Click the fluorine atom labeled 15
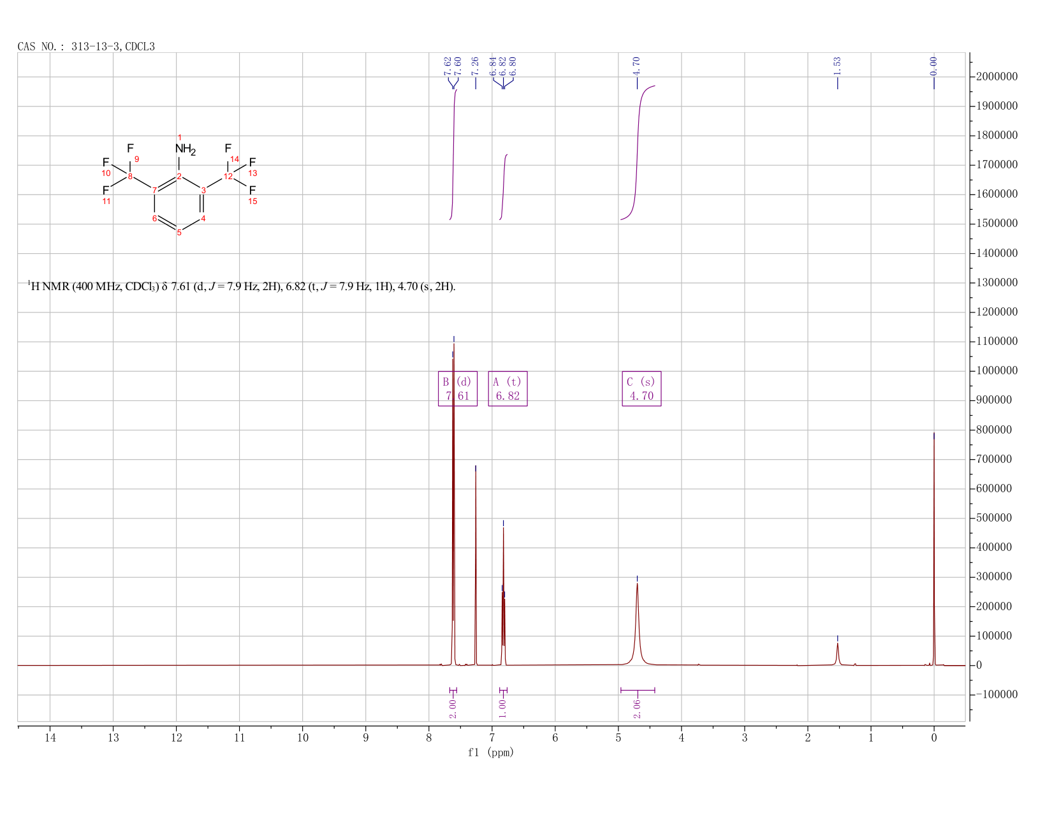 252,201
